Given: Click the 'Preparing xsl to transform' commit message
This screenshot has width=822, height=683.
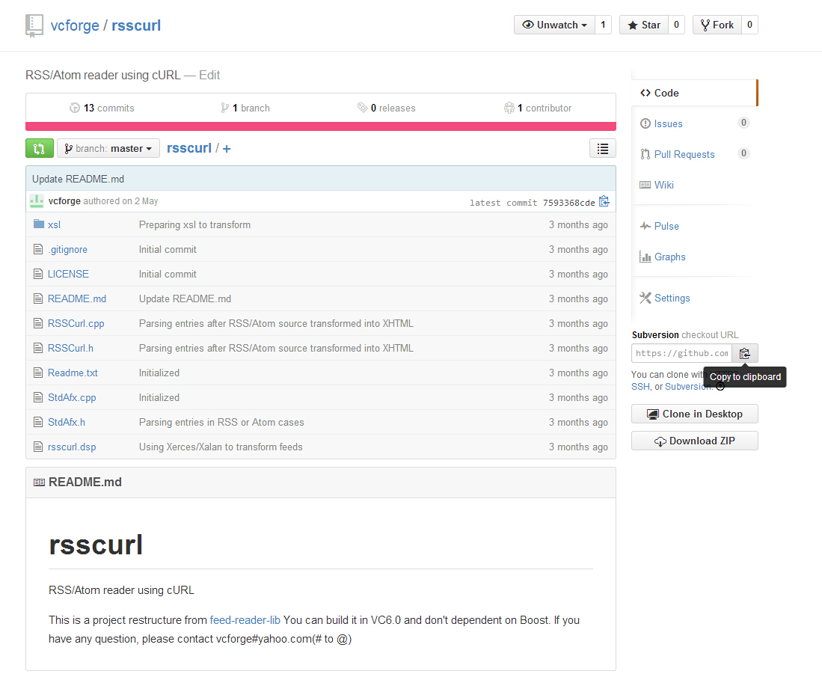Looking at the screenshot, I should click(194, 225).
